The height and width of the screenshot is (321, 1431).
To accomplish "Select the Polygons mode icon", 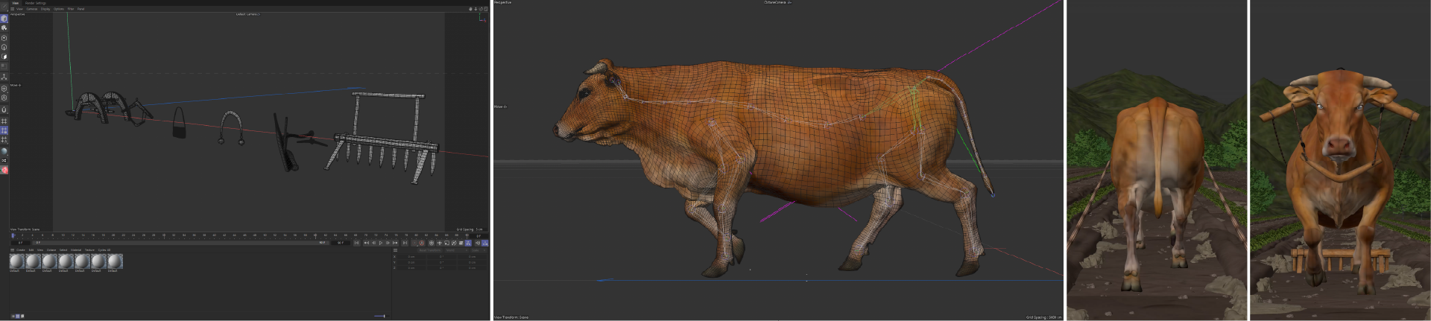I will point(4,56).
